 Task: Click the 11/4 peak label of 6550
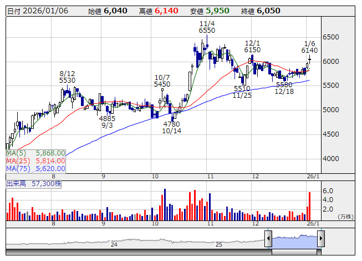pyautogui.click(x=207, y=27)
